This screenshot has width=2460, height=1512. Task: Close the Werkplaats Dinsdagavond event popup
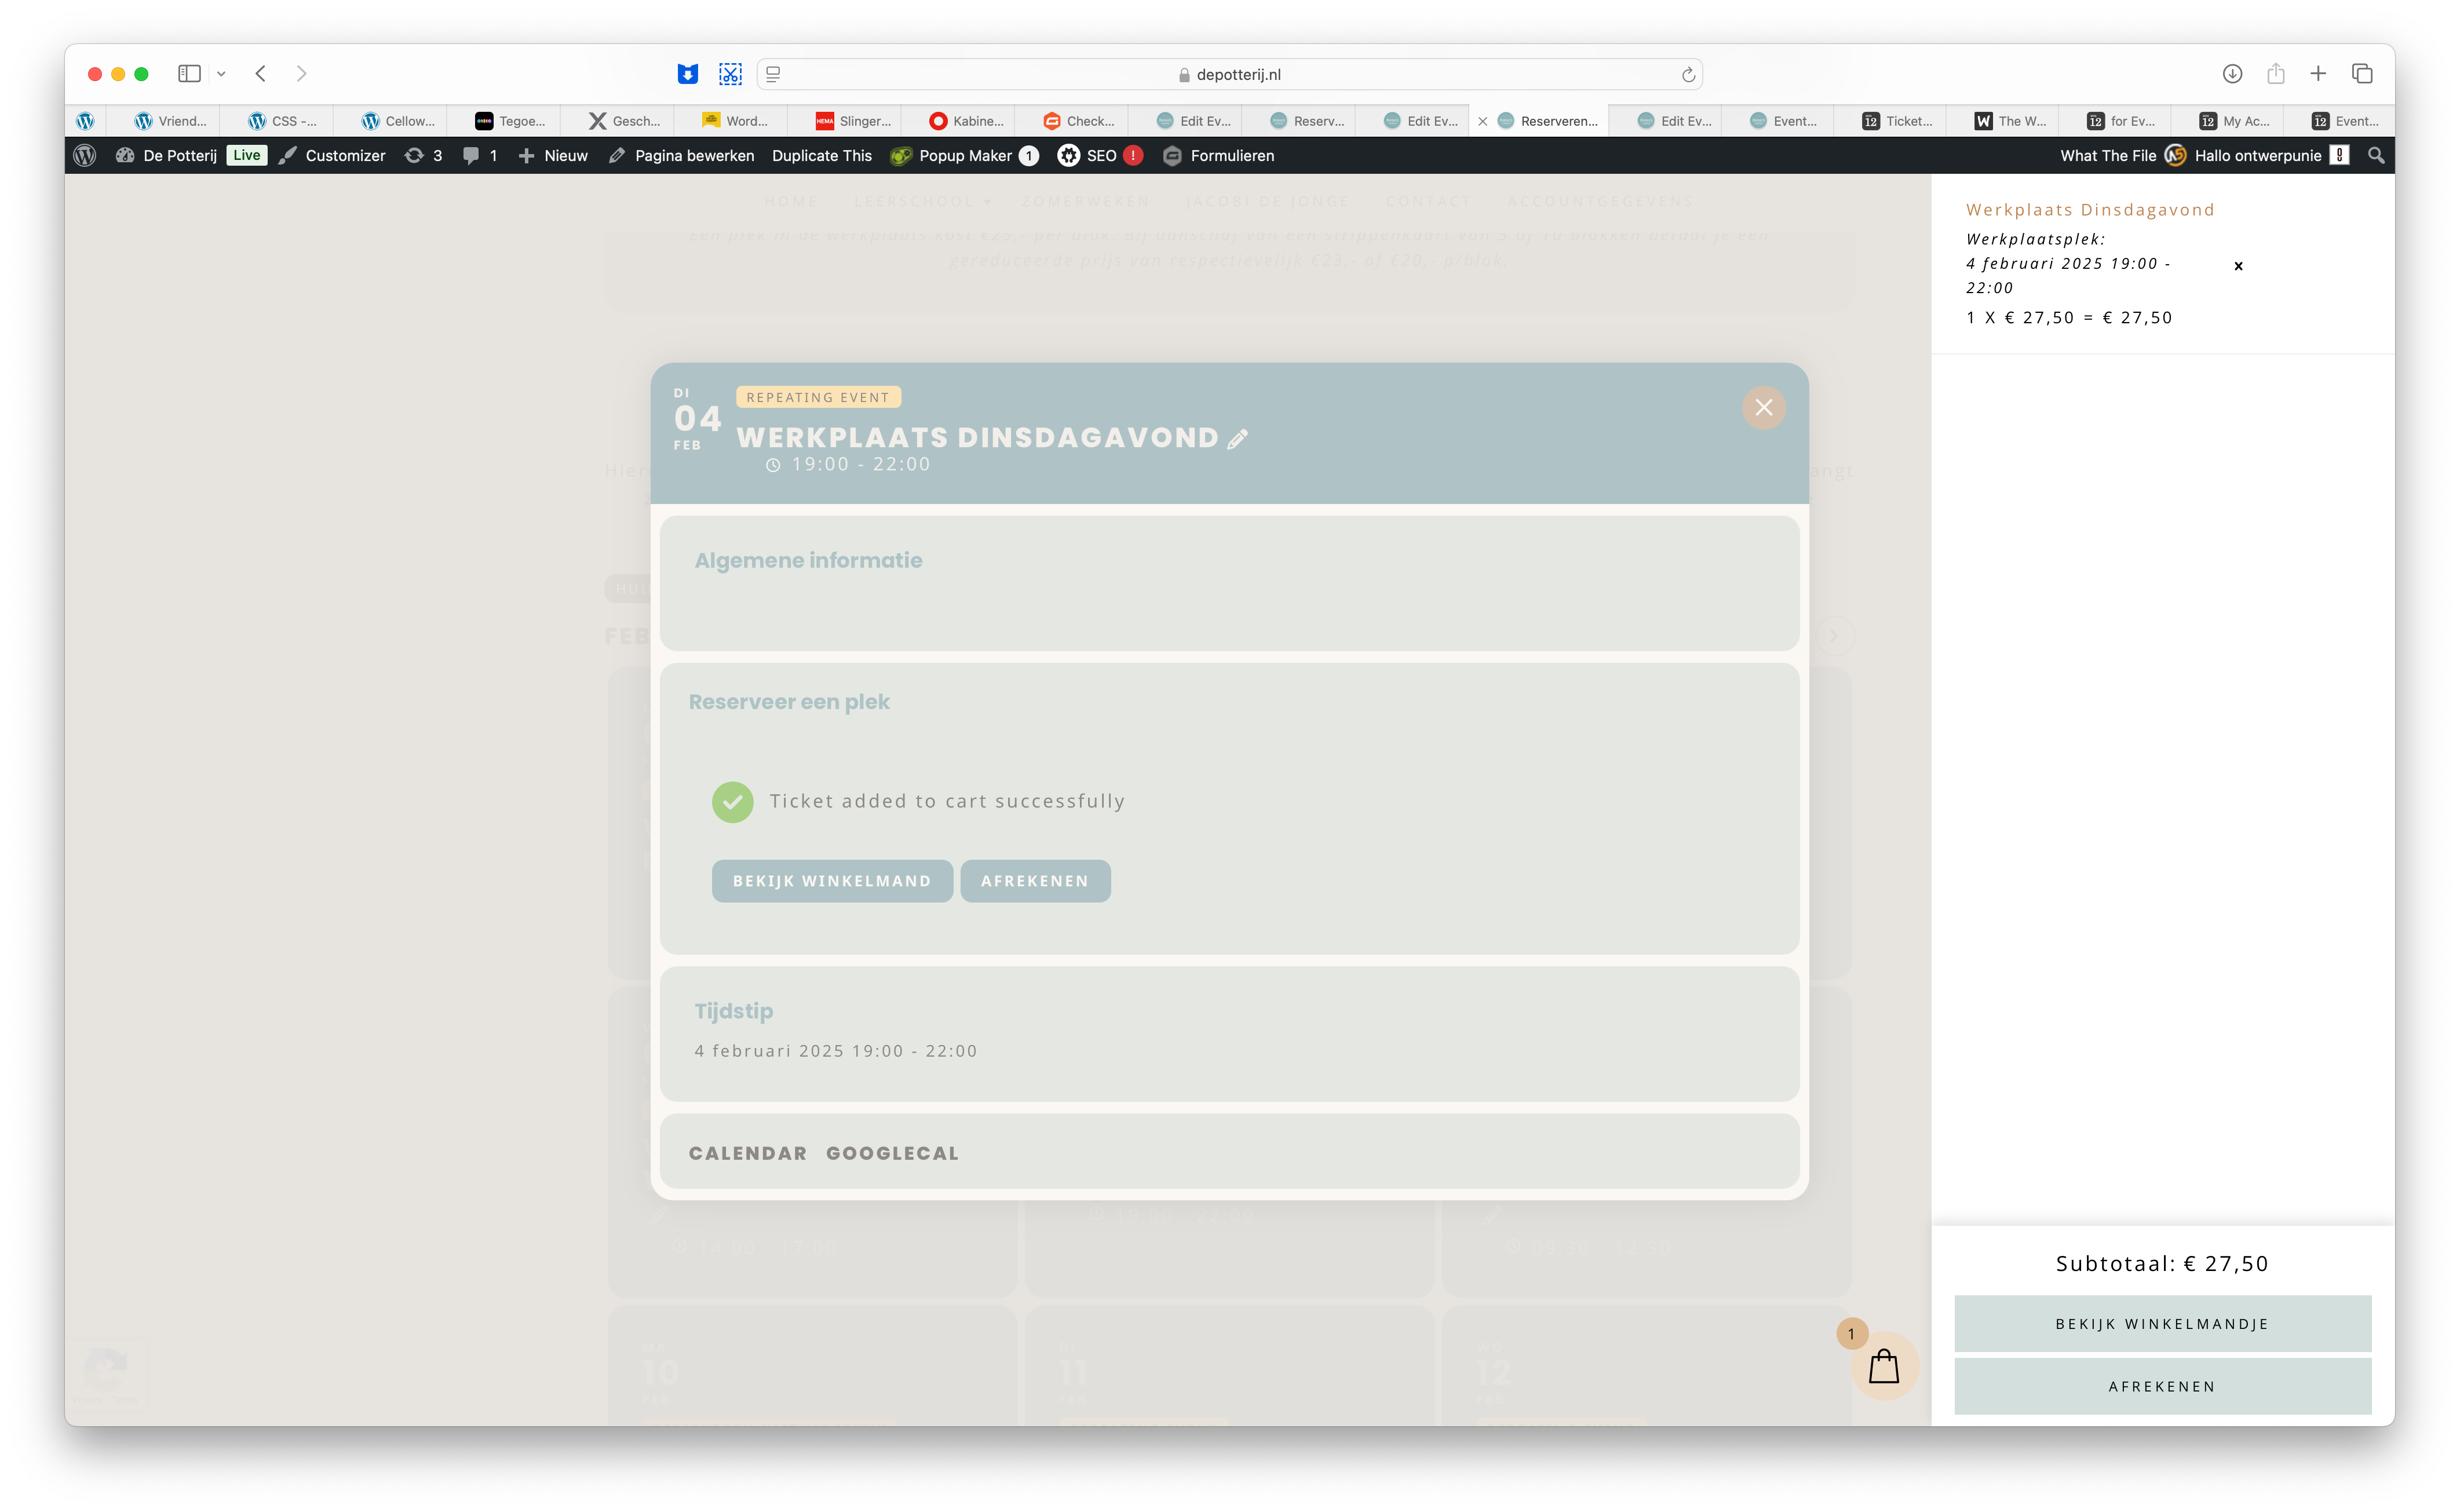[1763, 407]
